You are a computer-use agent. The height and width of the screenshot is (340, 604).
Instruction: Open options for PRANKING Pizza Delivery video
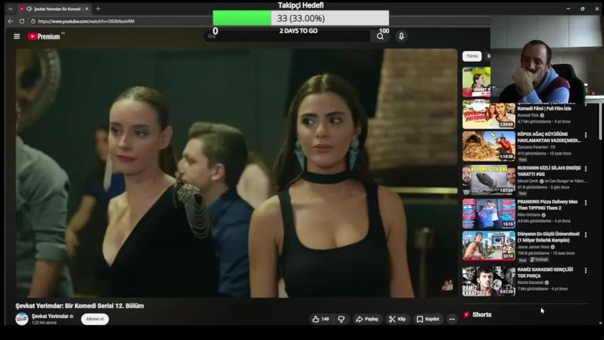586,203
